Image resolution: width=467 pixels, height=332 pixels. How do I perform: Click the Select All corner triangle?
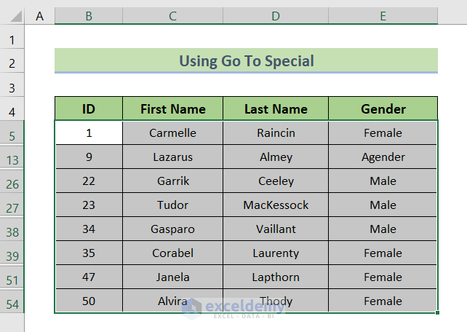pos(12,15)
